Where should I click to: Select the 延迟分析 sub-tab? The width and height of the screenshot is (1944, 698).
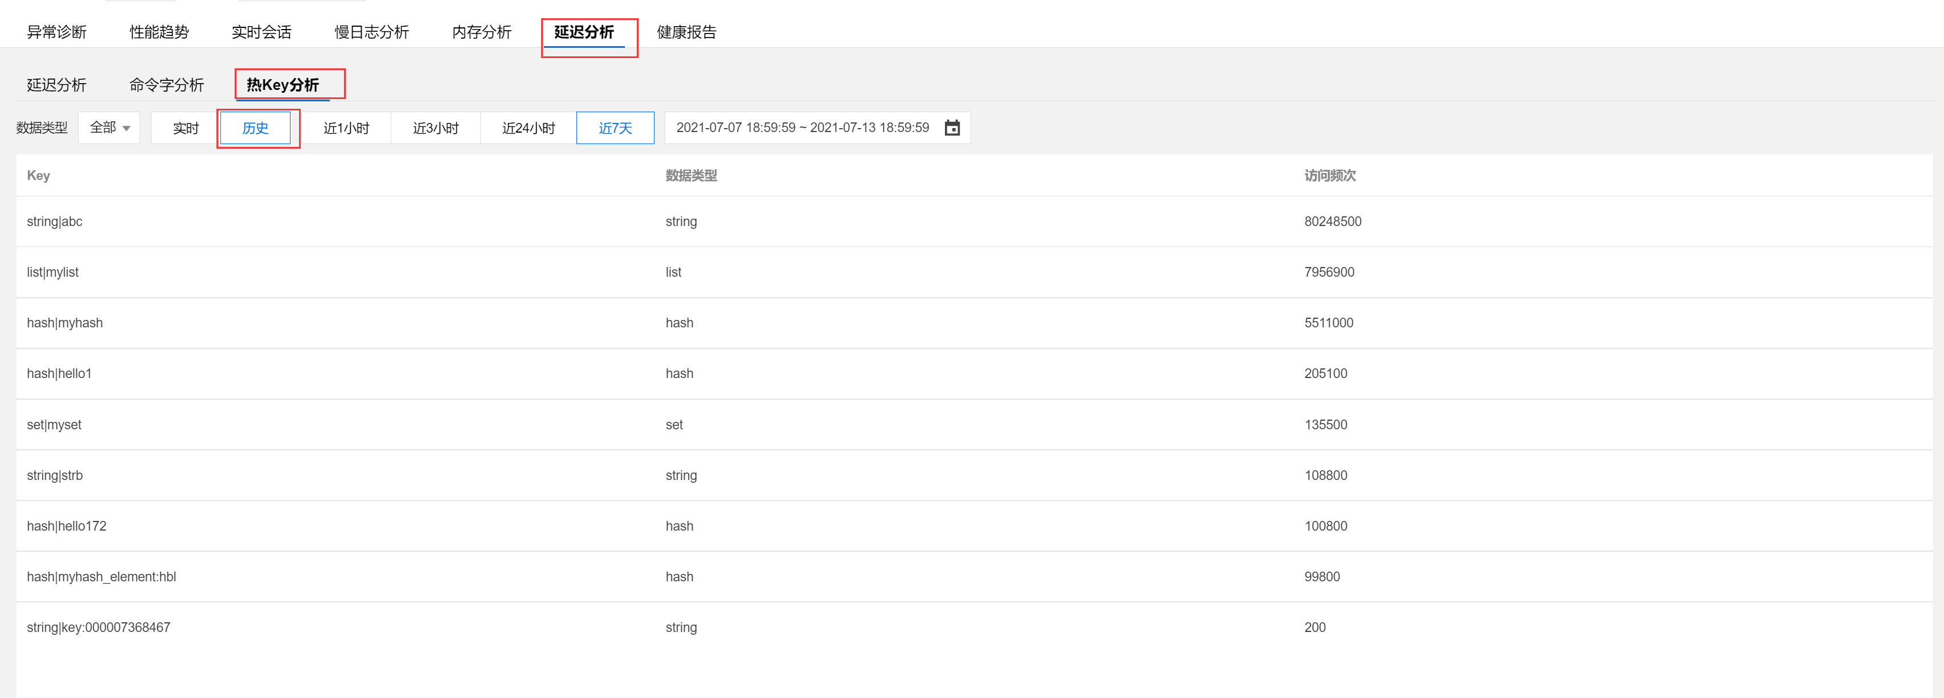56,84
